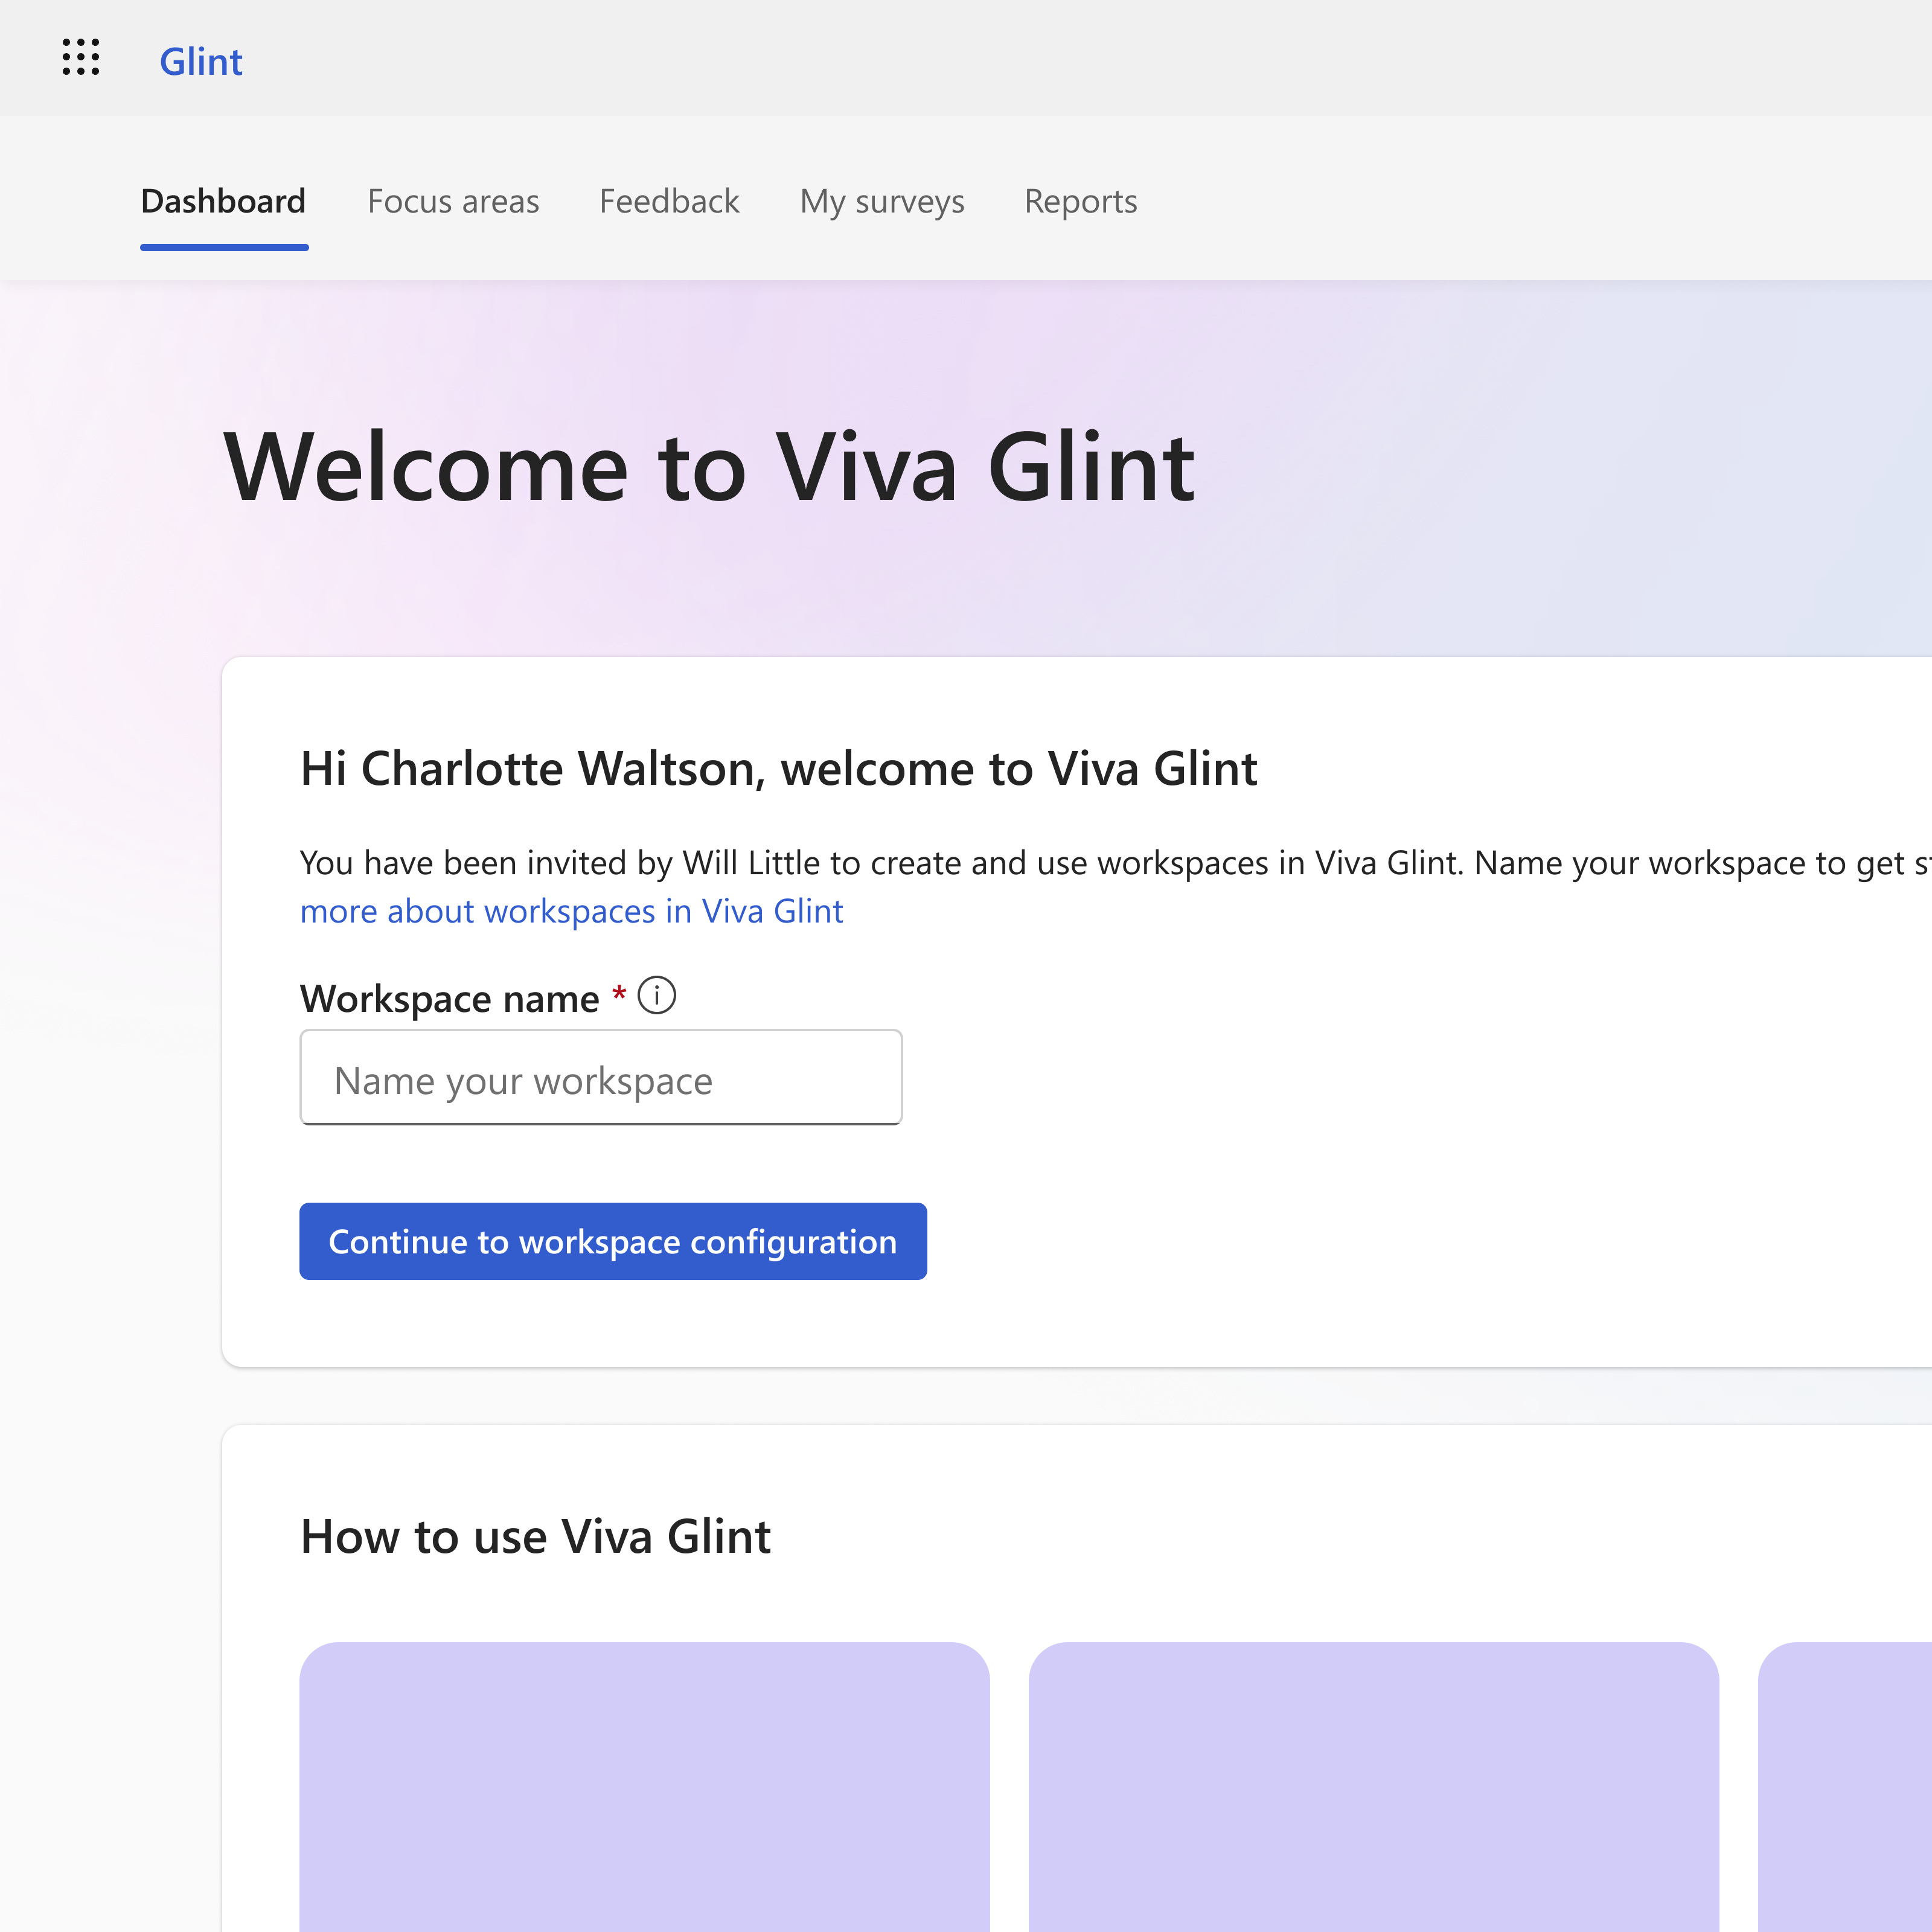This screenshot has height=1932, width=1932.
Task: Click the How to use Viva Glint heading
Action: (536, 1536)
